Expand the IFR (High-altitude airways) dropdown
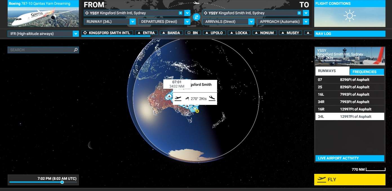 75,34
